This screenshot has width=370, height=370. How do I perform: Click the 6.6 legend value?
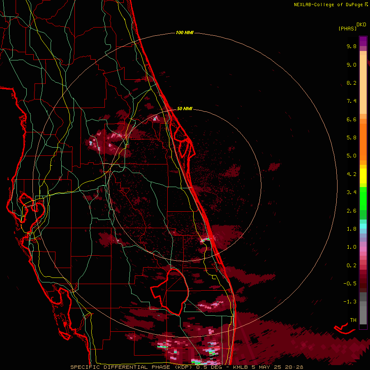[351, 119]
